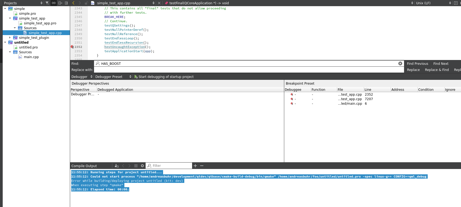Sort breakpoints by Line column header
461x207 pixels.
377,89
